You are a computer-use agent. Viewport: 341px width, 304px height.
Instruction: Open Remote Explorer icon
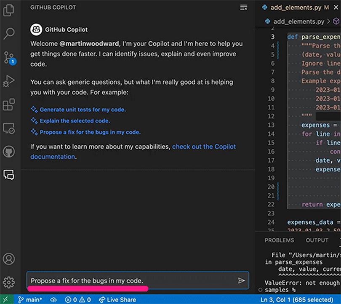(x=9, y=128)
